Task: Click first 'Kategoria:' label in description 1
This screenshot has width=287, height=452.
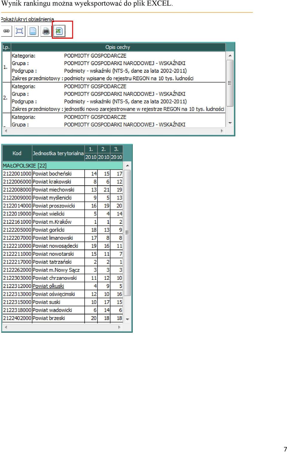Action: tap(24, 56)
